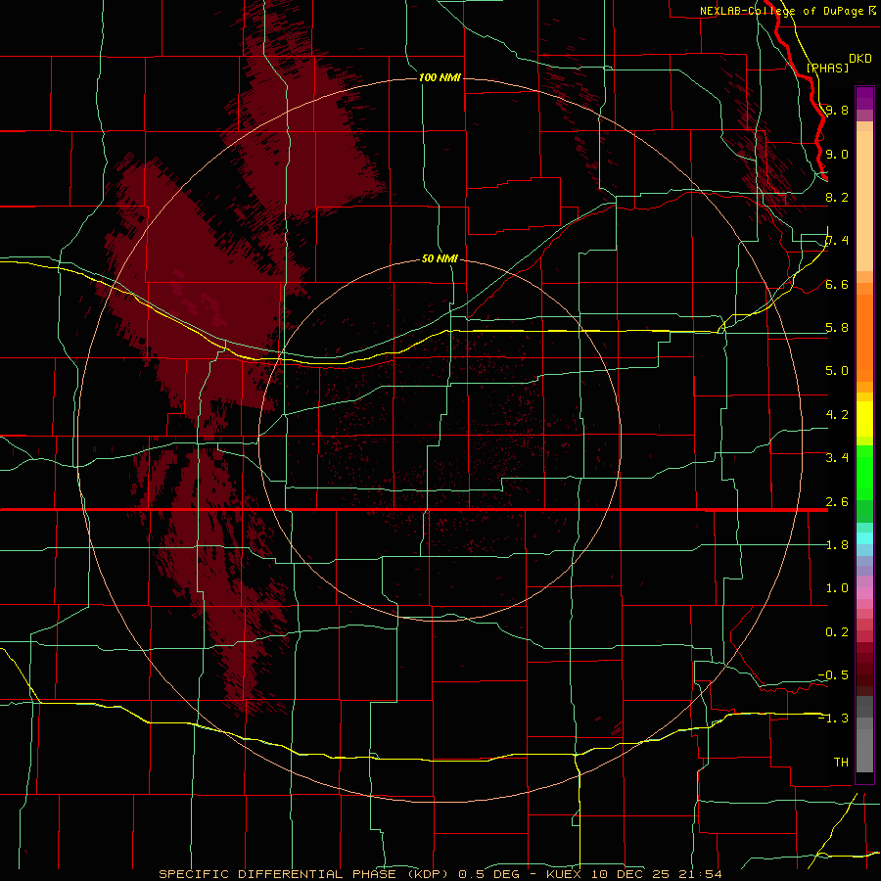Click the 0.5 DEG elevation angle text
Viewport: 881px width, 881px height.
pyautogui.click(x=487, y=874)
